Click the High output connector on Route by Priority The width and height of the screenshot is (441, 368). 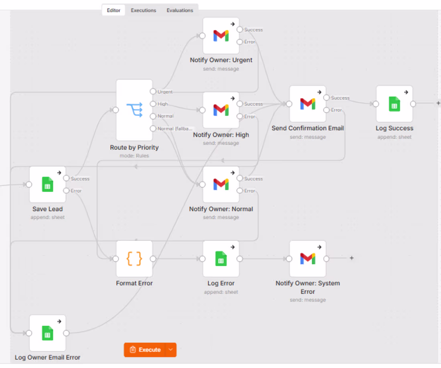pos(153,104)
